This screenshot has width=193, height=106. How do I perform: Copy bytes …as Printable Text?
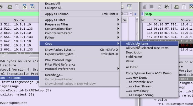[149, 82]
